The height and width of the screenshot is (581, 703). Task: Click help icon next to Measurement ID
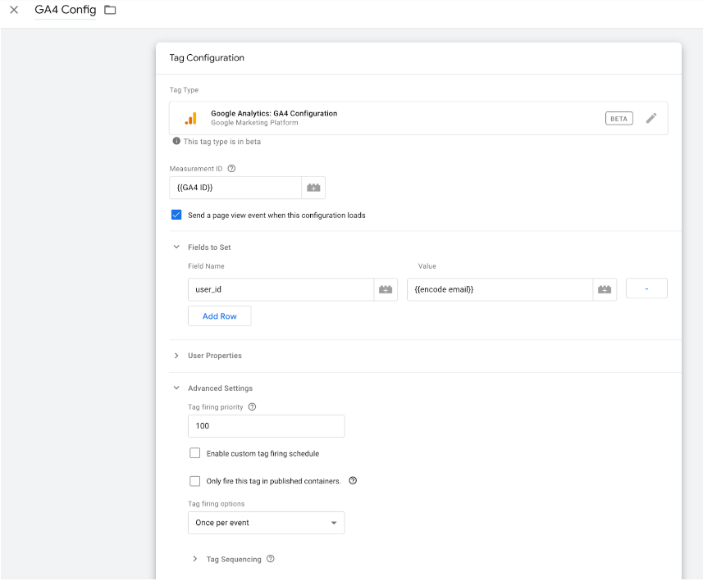click(231, 169)
